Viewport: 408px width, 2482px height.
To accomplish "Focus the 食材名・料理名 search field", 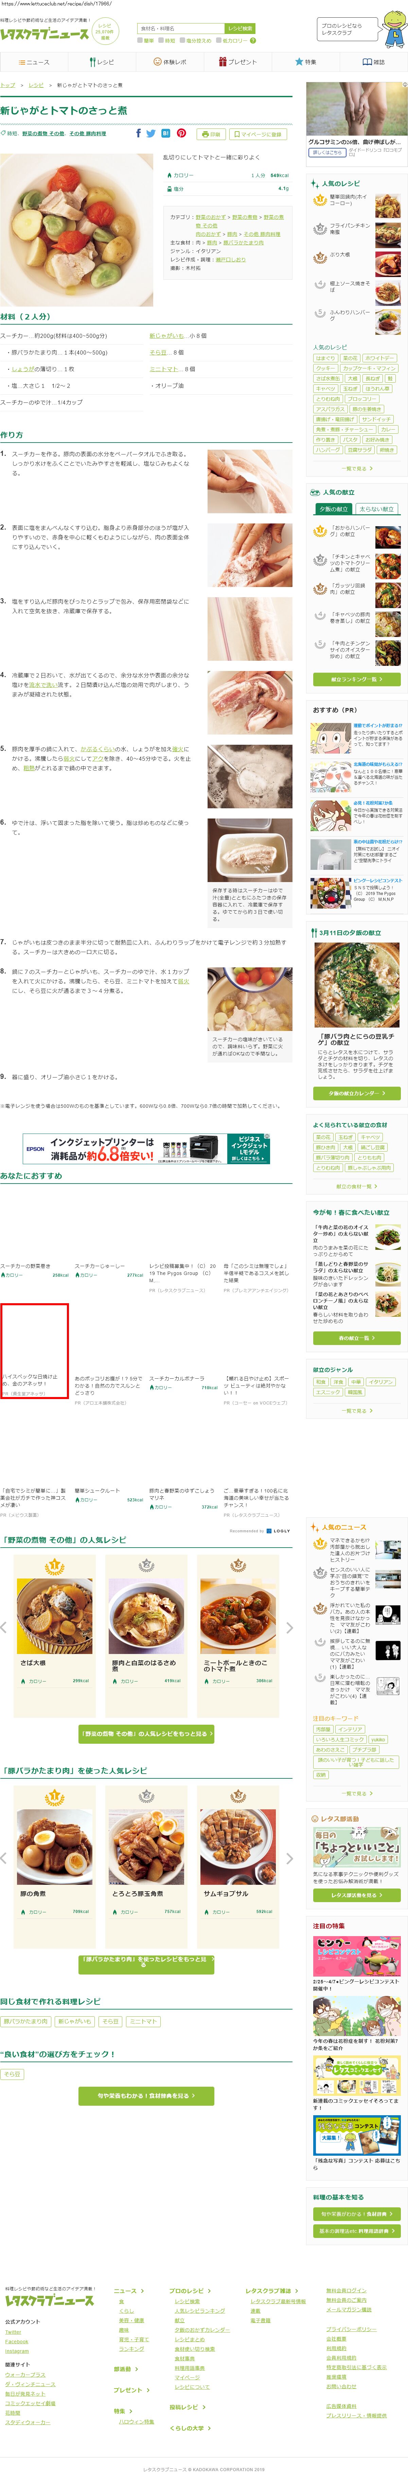I will click(181, 29).
